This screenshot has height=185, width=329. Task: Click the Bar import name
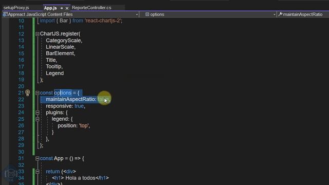point(64,21)
